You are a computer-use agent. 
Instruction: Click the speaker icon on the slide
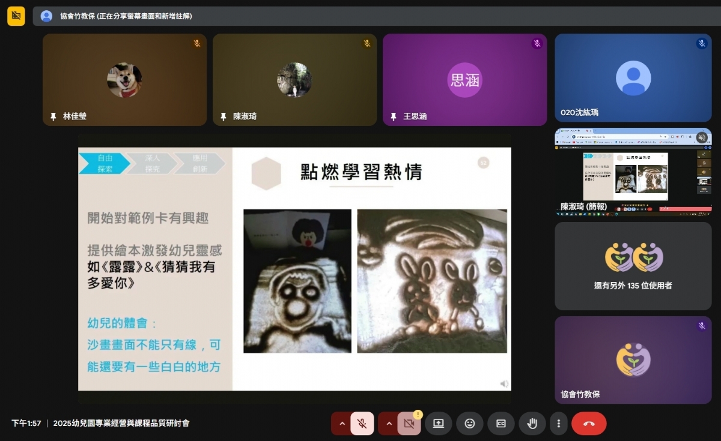[504, 383]
